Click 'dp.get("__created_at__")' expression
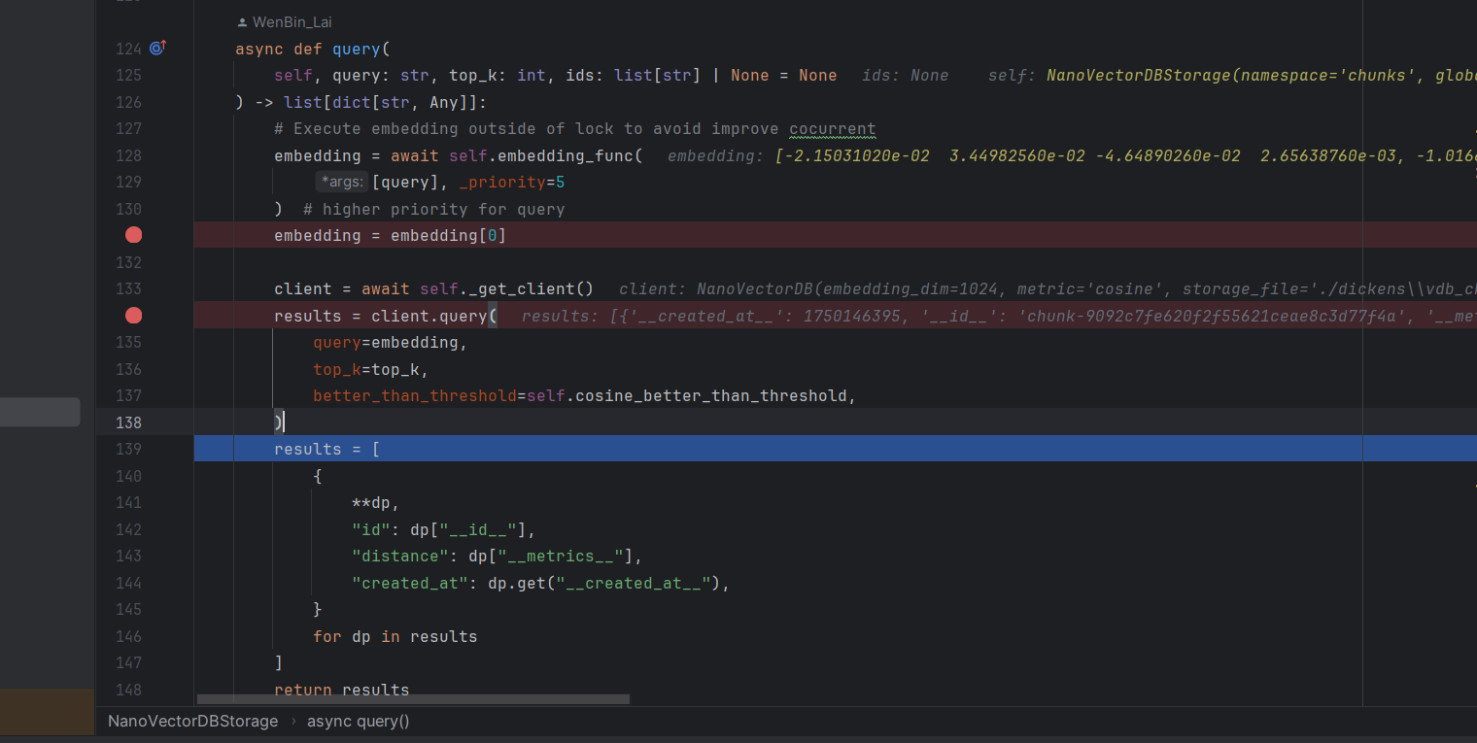The width and height of the screenshot is (1477, 743). (603, 583)
